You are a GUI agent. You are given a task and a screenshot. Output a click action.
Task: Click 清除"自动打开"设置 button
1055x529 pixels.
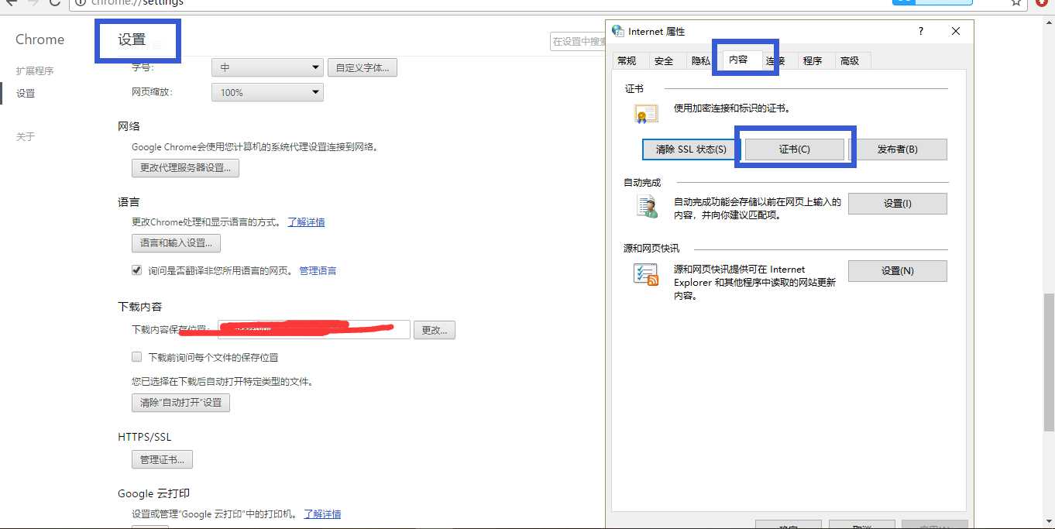[x=180, y=403]
